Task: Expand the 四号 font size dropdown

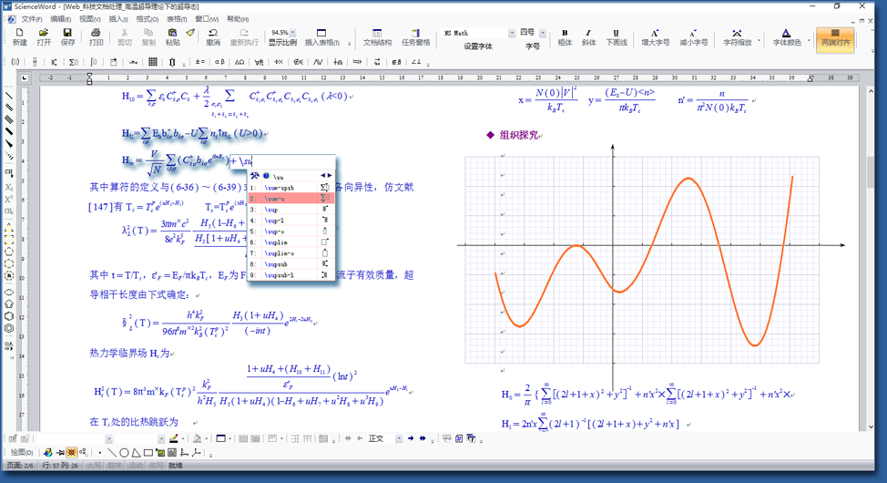Action: point(543,32)
